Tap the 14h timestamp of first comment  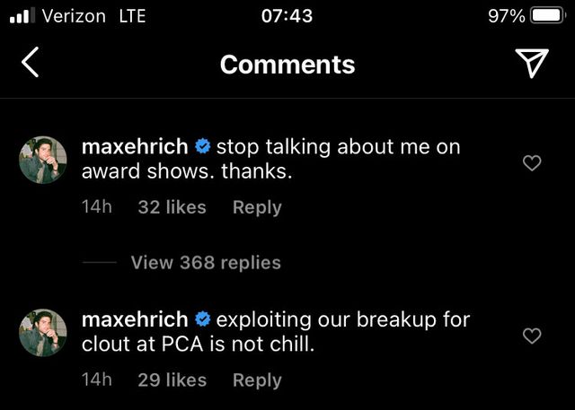coord(96,206)
